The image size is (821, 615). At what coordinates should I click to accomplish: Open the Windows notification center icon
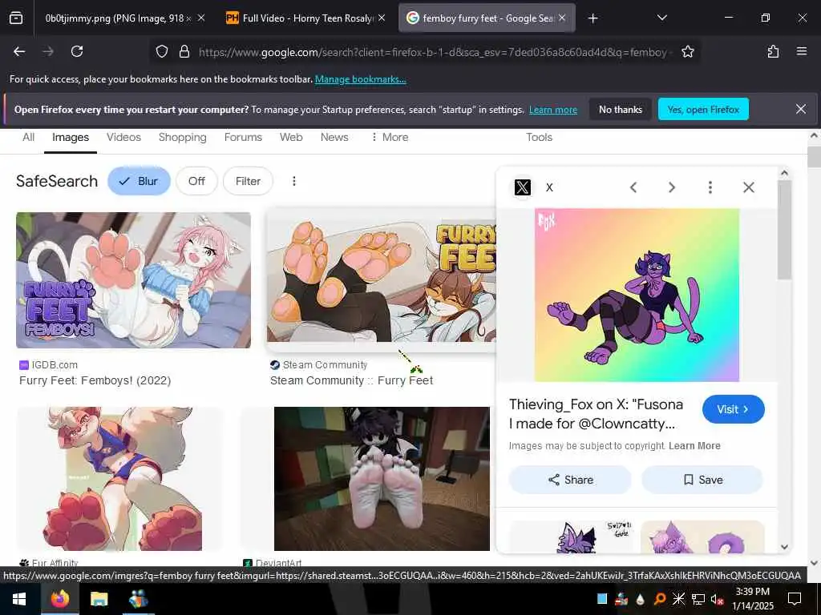coord(795,599)
